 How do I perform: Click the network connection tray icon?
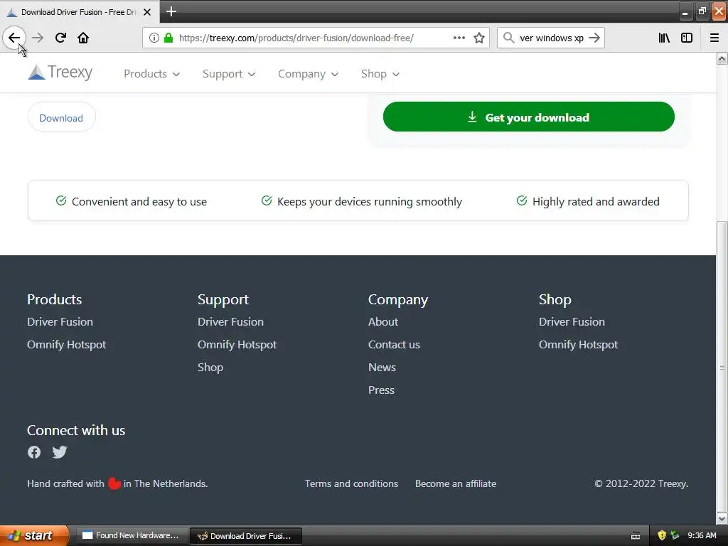pos(675,535)
